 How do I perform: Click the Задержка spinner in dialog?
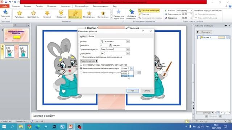(110, 45)
